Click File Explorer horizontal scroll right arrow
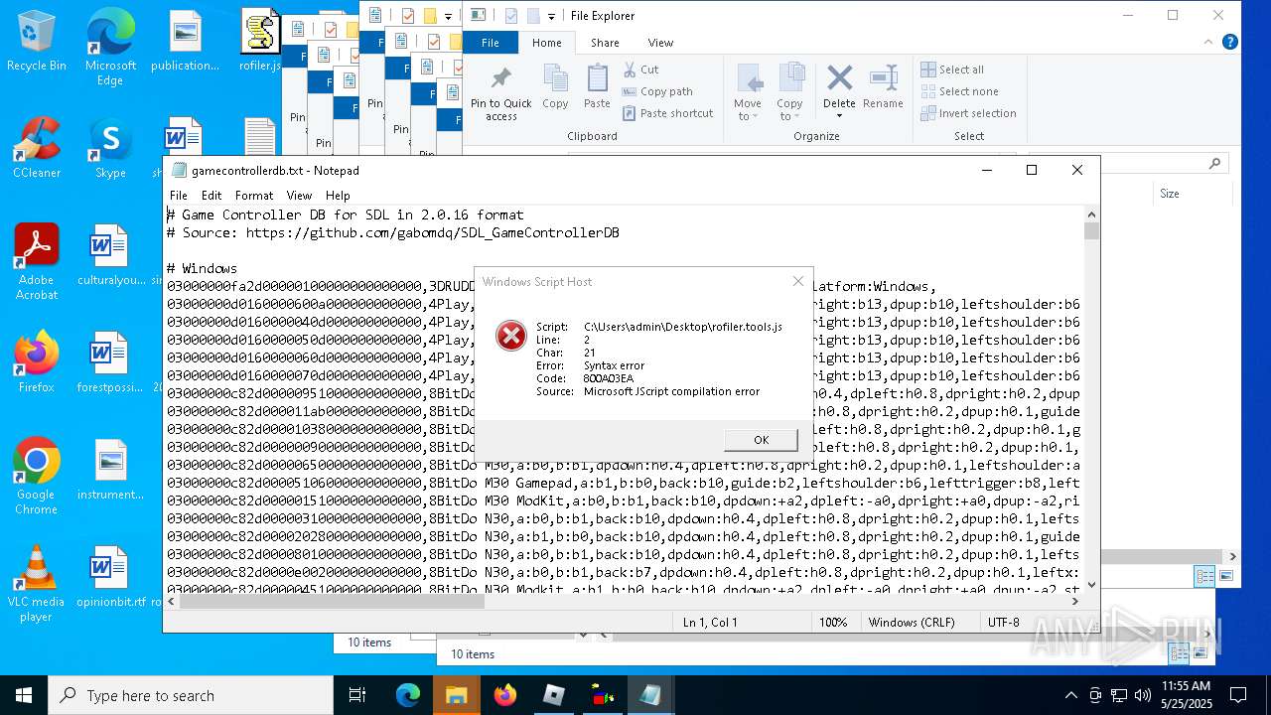1271x715 pixels. pyautogui.click(x=1232, y=557)
